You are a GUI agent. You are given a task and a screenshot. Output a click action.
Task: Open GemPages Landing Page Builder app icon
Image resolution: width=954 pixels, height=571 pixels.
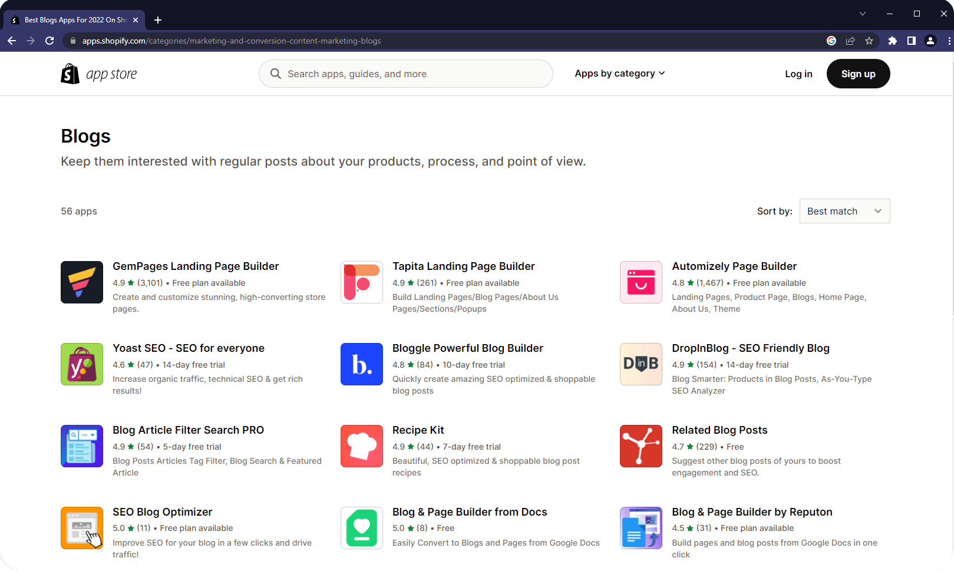pos(82,282)
